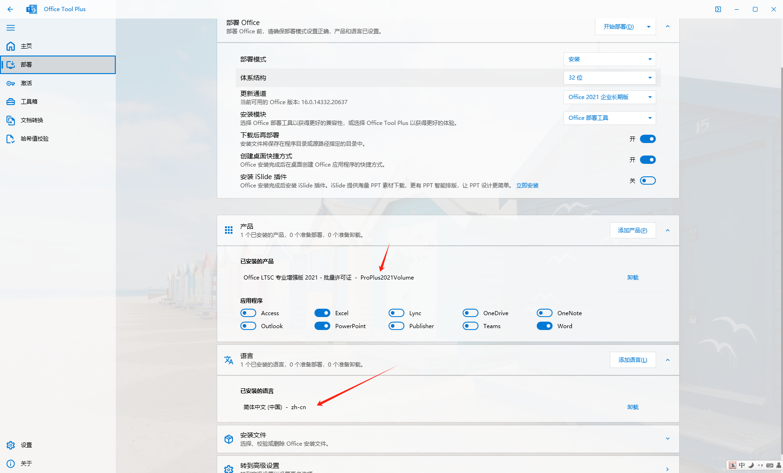Click 卸载 for ProPlus2021Volume product

[633, 278]
